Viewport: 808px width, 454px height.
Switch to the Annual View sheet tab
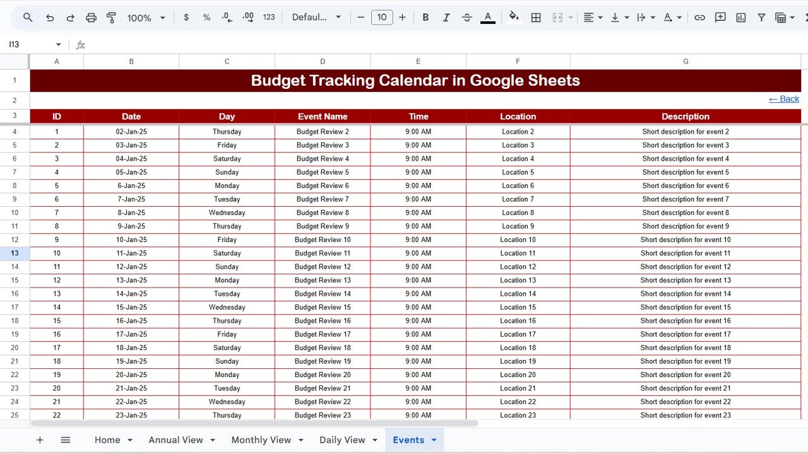click(x=176, y=440)
